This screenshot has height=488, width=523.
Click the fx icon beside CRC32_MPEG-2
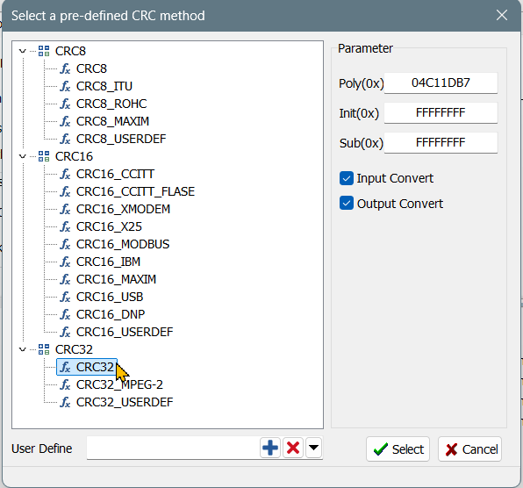[65, 384]
